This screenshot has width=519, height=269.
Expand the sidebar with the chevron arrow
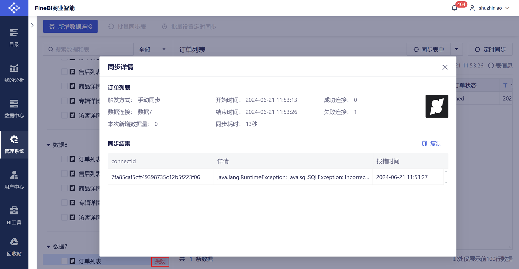click(x=32, y=25)
